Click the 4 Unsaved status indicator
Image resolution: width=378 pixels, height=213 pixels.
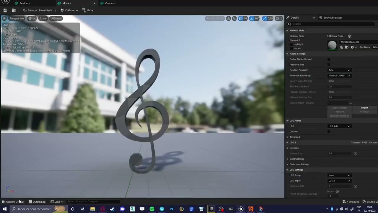(x=351, y=202)
